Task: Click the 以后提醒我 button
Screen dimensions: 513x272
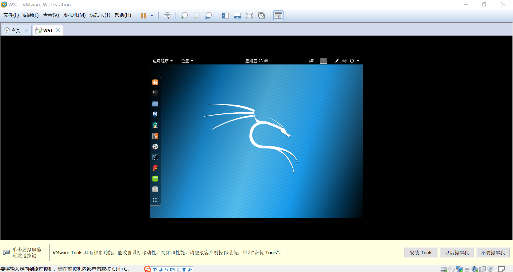Action: (457, 252)
